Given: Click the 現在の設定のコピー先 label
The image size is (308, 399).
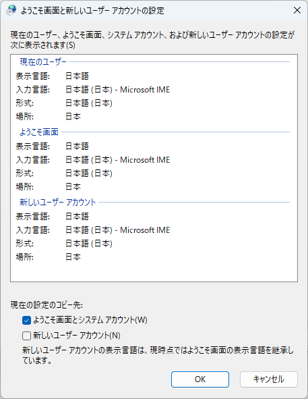Looking at the screenshot, I should tap(47, 305).
